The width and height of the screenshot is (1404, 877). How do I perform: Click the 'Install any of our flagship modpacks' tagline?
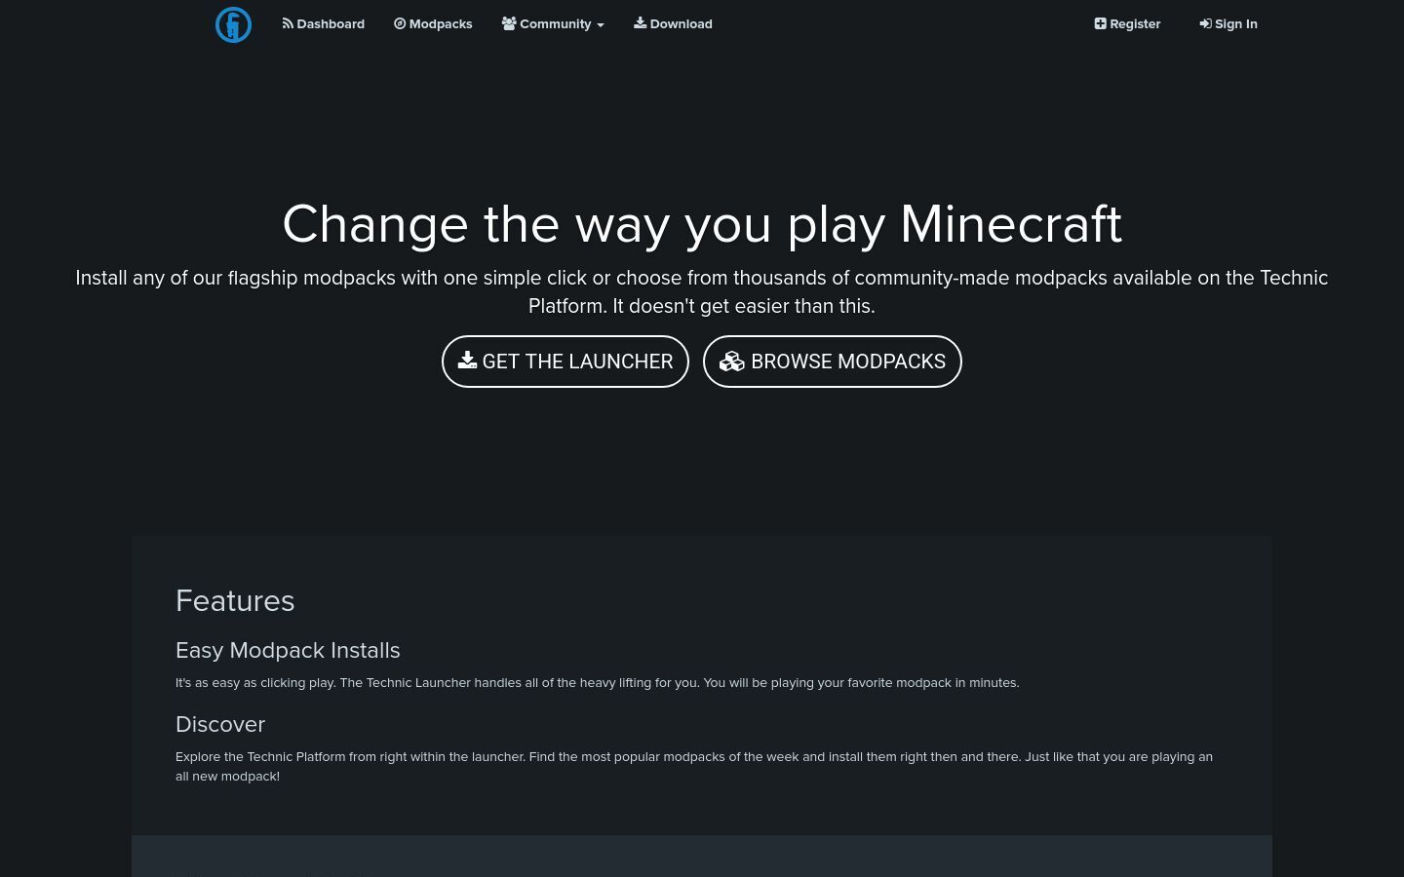tap(702, 291)
